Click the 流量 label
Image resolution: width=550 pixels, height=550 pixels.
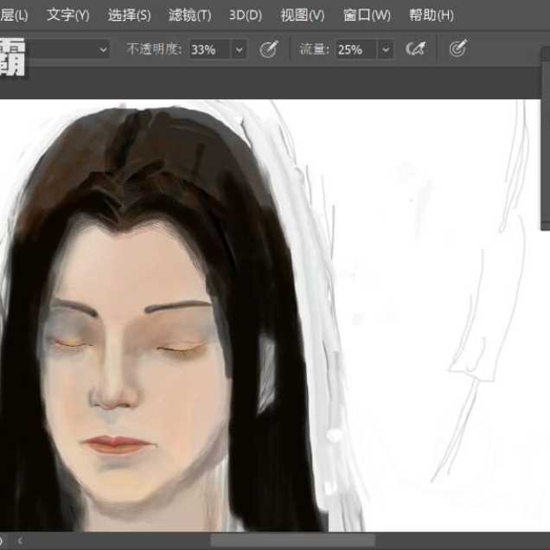click(x=314, y=49)
